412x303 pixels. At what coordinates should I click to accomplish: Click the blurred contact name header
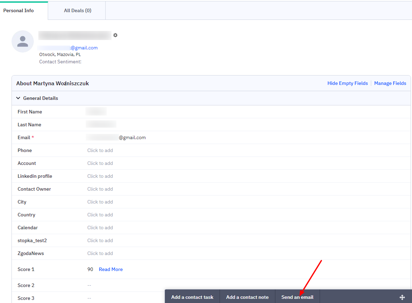click(x=75, y=35)
